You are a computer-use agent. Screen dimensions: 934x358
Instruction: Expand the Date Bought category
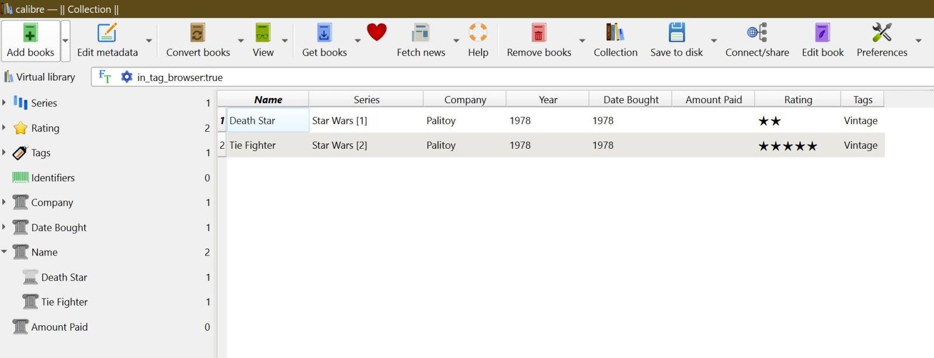(4, 227)
